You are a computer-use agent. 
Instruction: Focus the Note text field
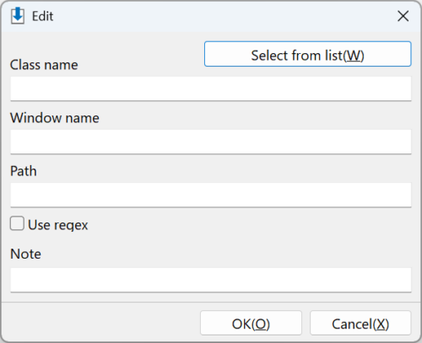[211, 280]
